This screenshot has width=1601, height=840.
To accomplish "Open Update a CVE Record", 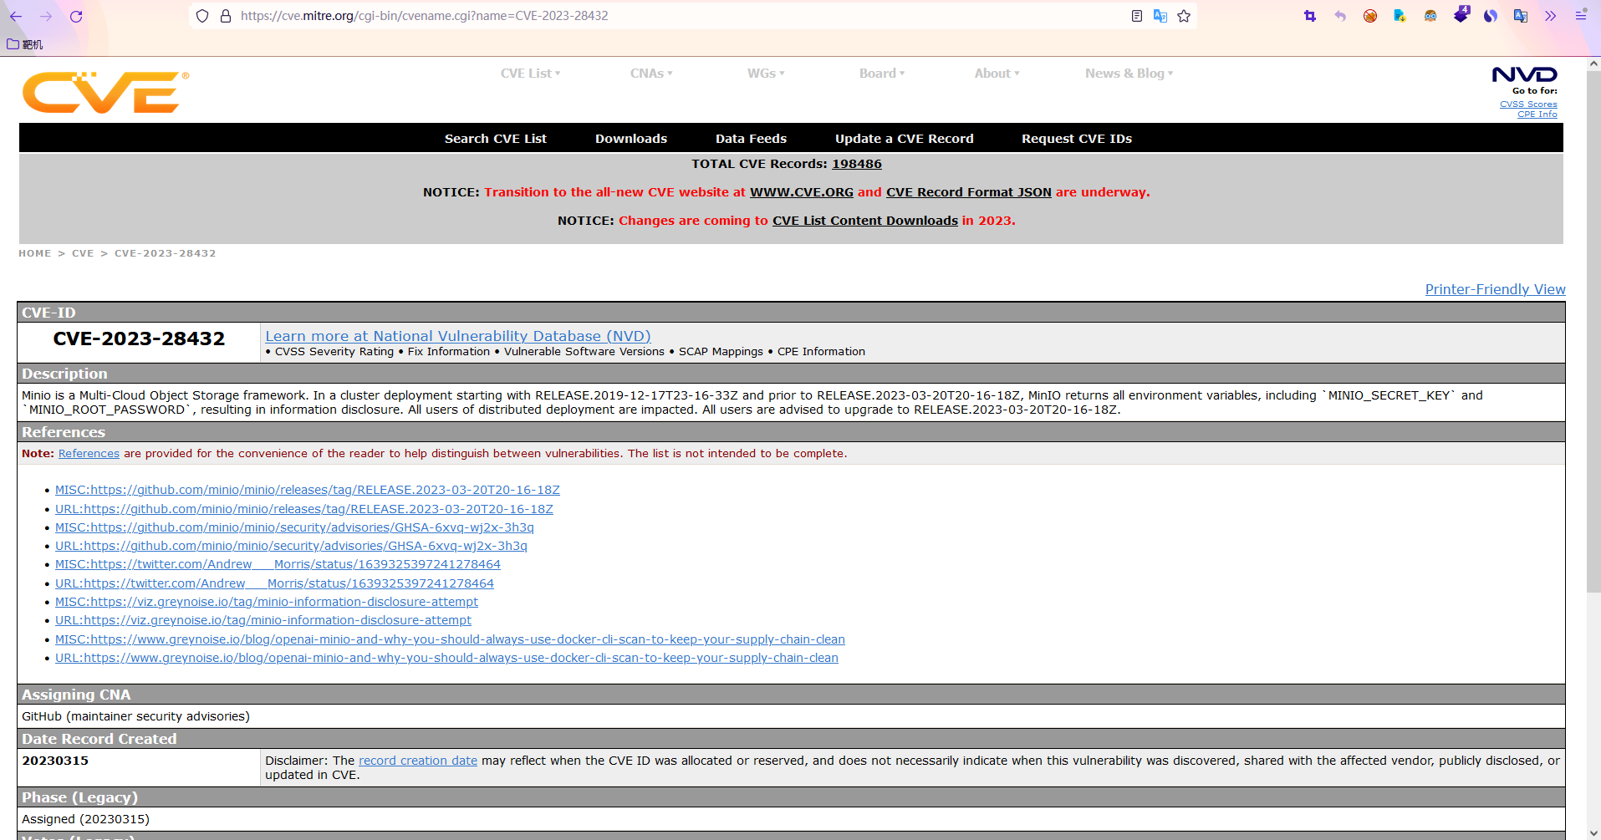I will coord(904,139).
